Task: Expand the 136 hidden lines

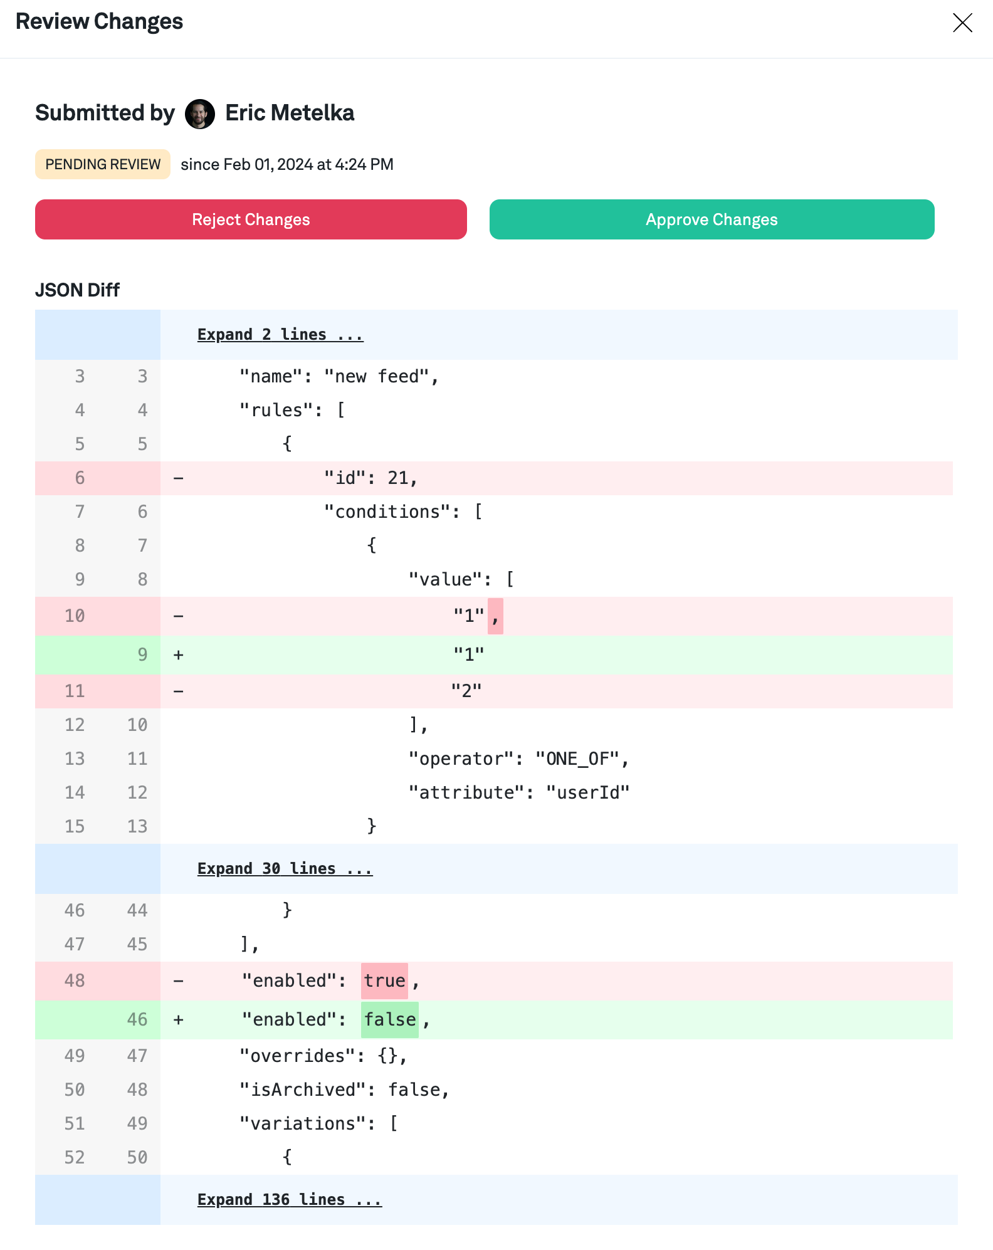Action: [289, 1200]
